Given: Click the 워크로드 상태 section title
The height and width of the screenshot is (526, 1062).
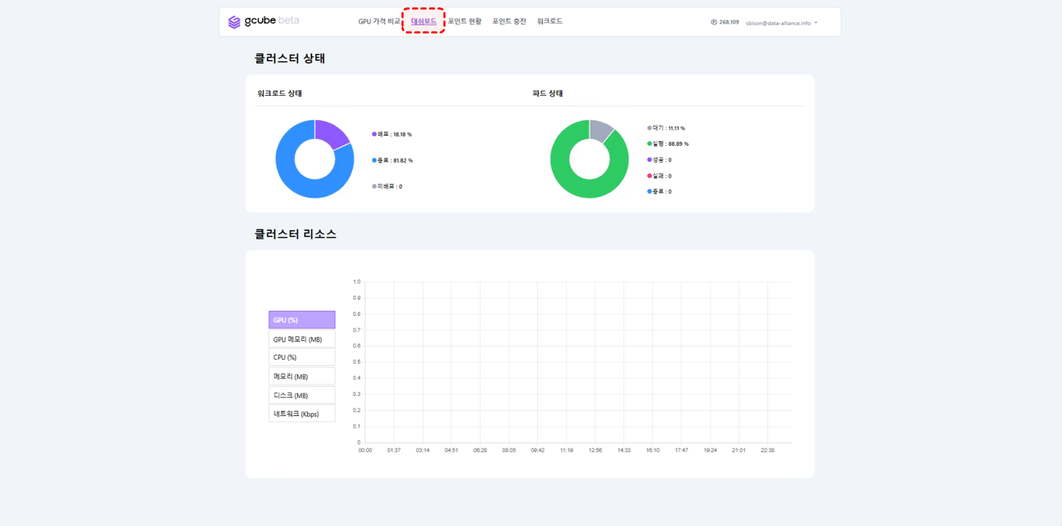Looking at the screenshot, I should [x=279, y=93].
